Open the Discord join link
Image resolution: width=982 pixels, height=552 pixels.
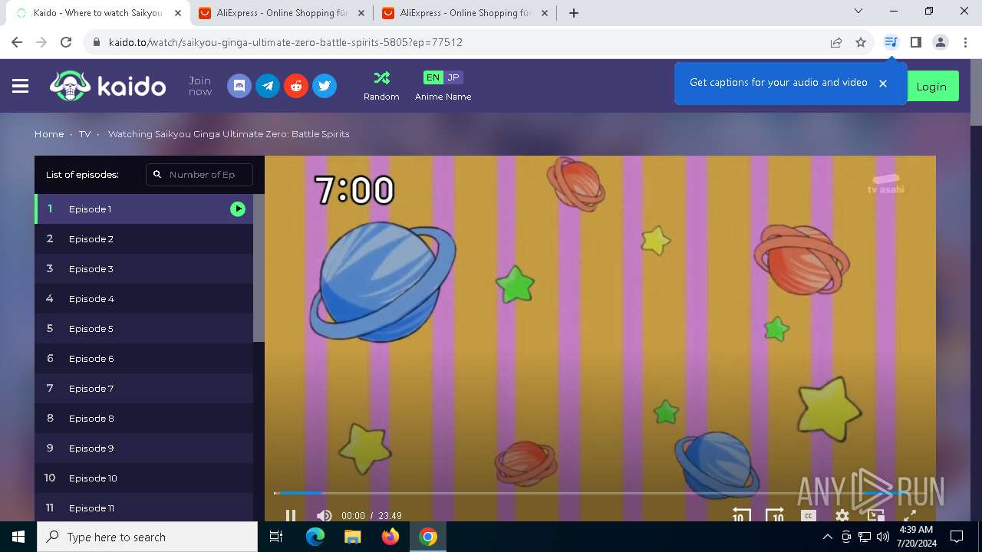click(x=239, y=85)
